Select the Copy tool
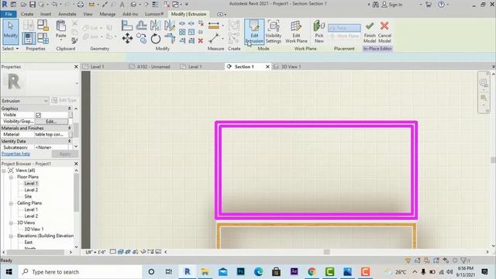This screenshot has width=496, height=279. (x=141, y=39)
